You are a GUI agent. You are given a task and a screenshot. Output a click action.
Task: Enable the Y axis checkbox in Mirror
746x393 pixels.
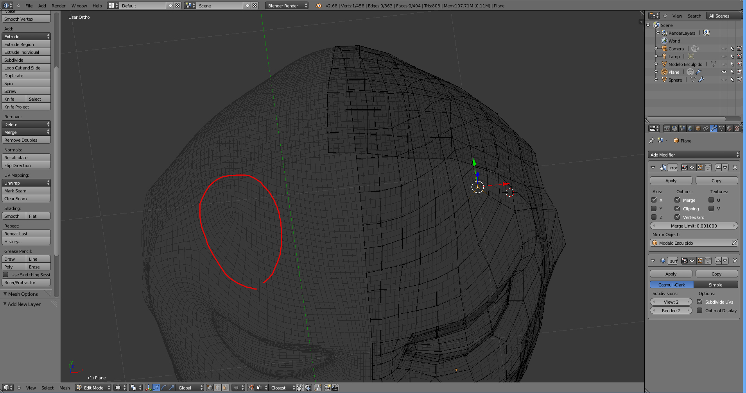[654, 208]
